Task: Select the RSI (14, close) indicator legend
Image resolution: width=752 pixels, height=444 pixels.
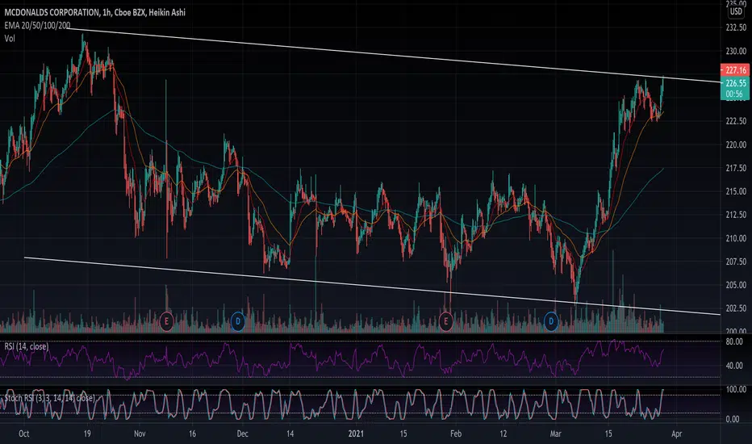Action: tap(27, 346)
